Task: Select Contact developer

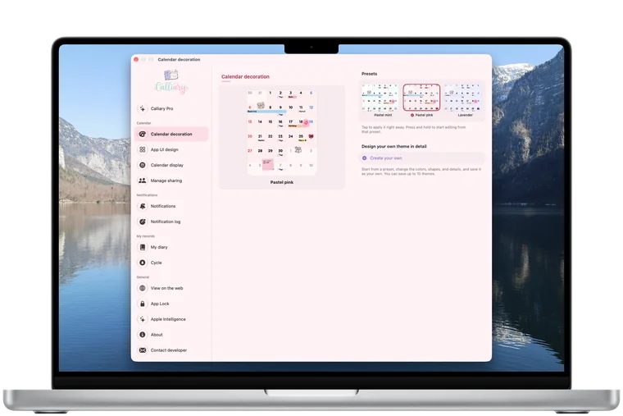Action: coord(171,350)
